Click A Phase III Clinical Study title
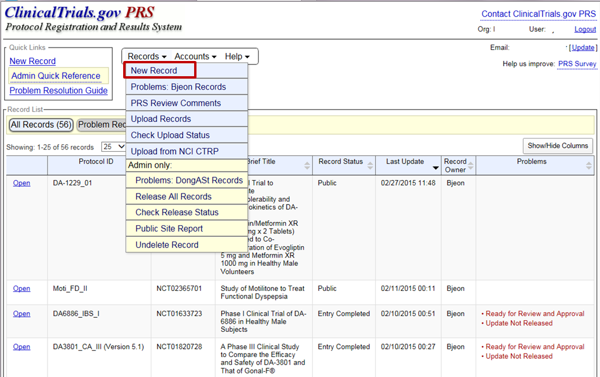Screen dimensions: 600x377 263,359
